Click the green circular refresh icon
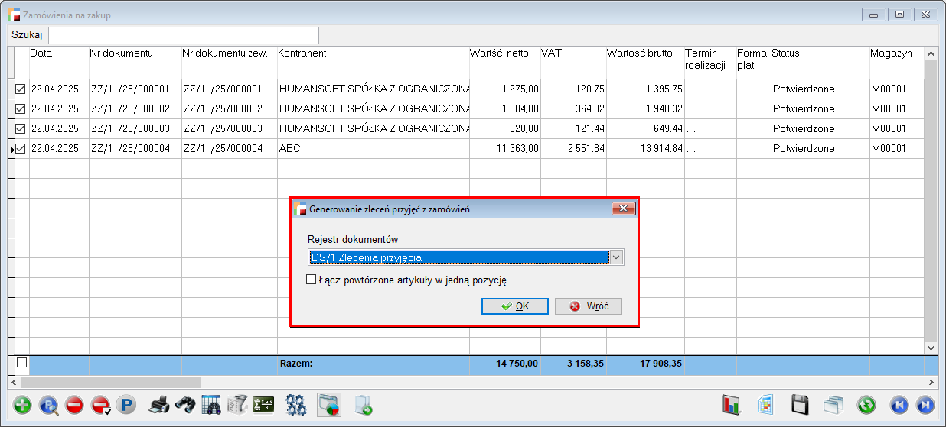The height and width of the screenshot is (427, 946). point(866,405)
